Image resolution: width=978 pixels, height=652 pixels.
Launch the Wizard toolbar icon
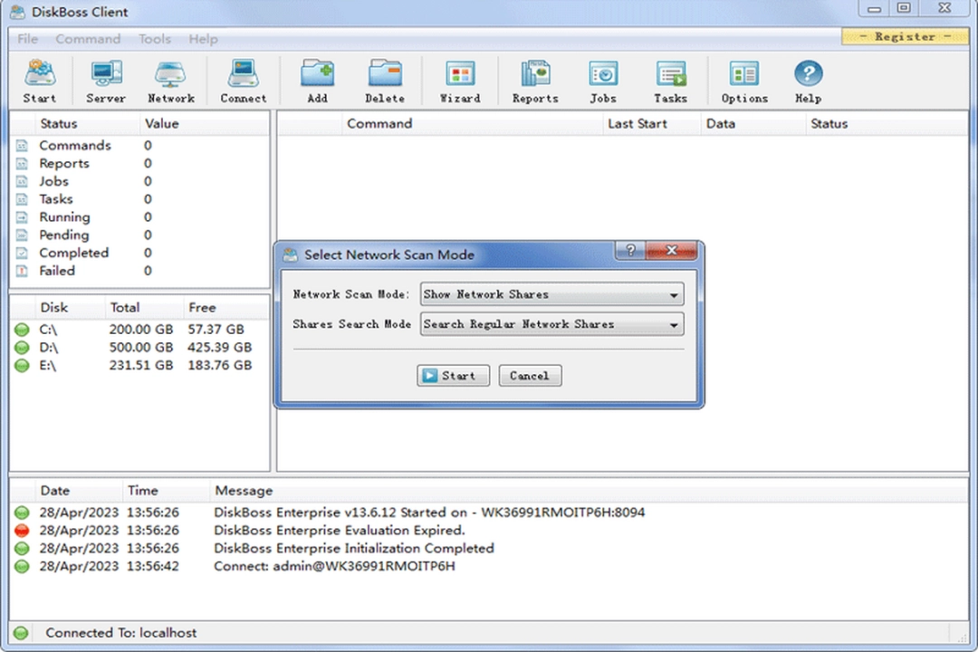(459, 80)
